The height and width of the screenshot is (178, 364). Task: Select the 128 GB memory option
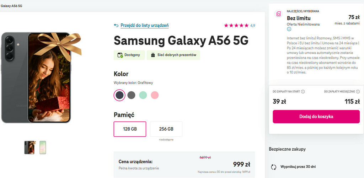coord(130,129)
